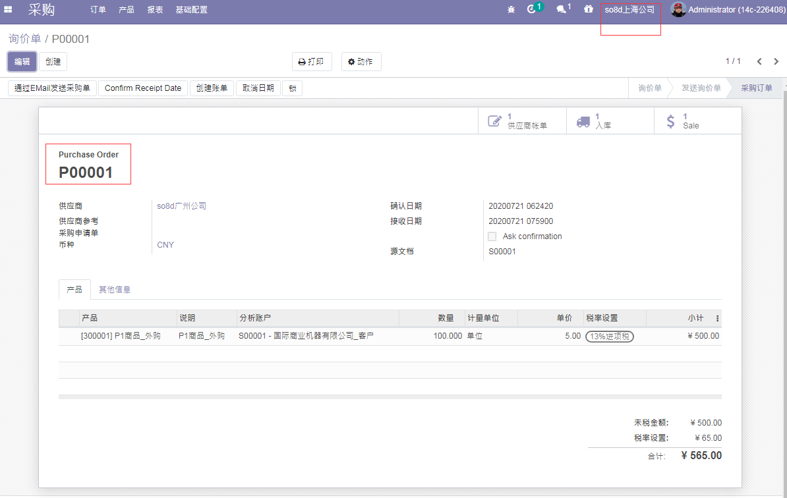
Task: Toggle the Ask confirmation checkbox
Action: [x=492, y=236]
